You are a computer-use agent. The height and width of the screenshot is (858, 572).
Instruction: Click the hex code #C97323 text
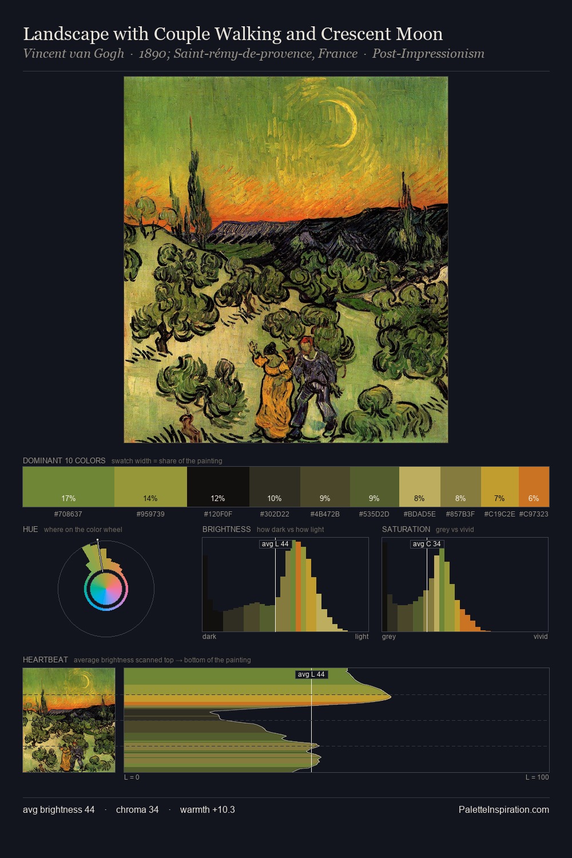tap(534, 514)
